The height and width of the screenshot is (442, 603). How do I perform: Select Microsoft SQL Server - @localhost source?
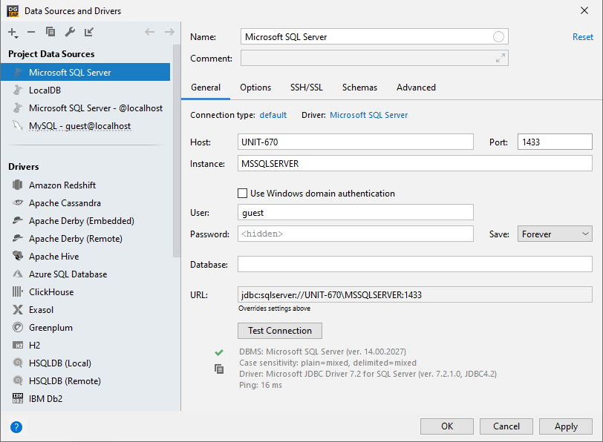click(85, 108)
